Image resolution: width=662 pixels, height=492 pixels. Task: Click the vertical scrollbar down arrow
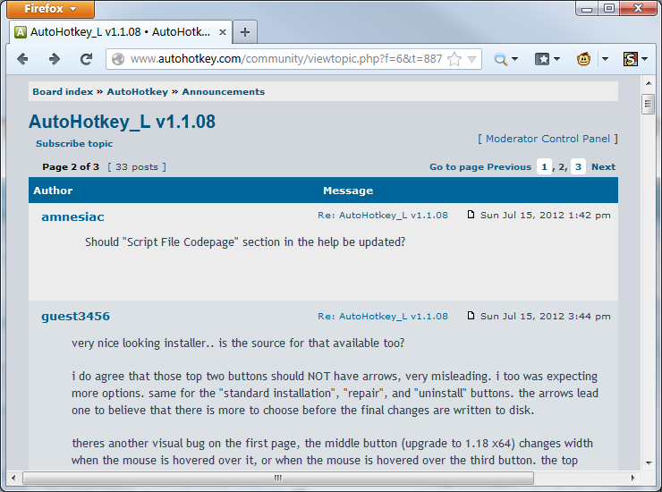coord(649,462)
